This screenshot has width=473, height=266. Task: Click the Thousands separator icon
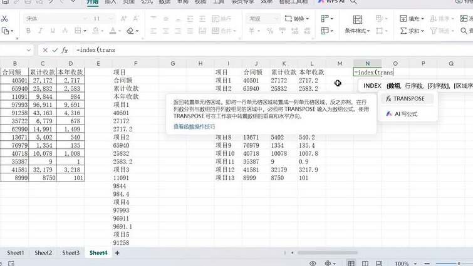[283, 31]
